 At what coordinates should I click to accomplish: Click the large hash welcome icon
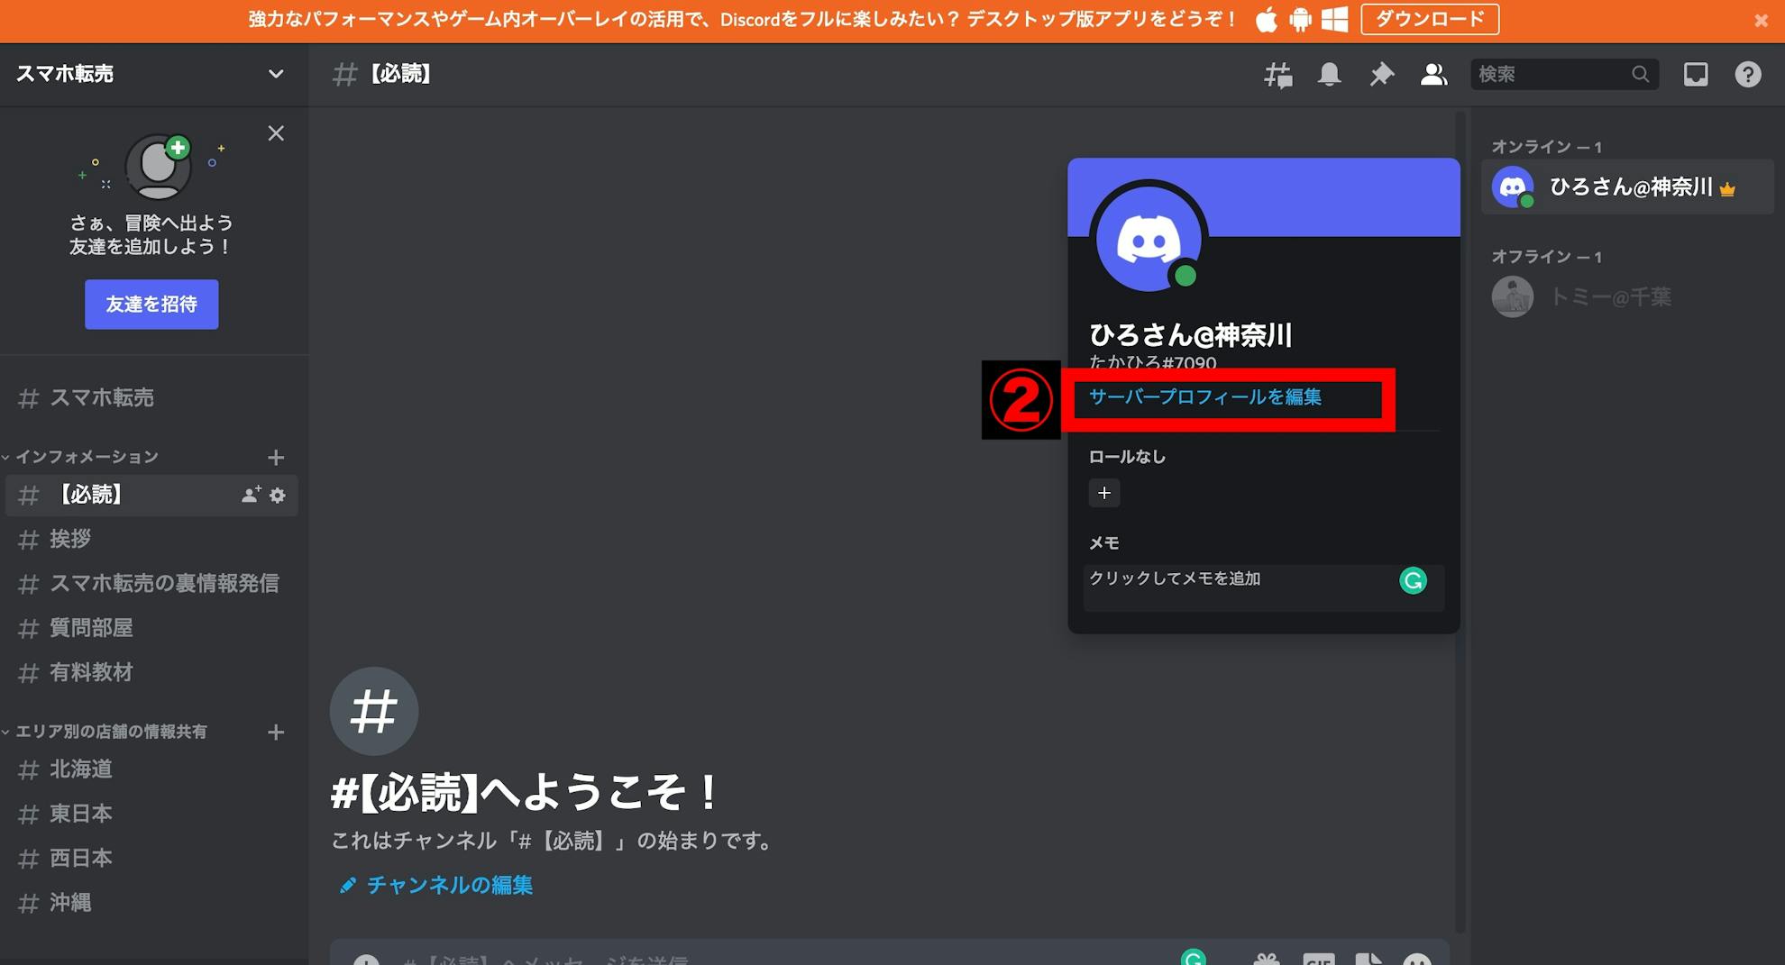point(373,711)
